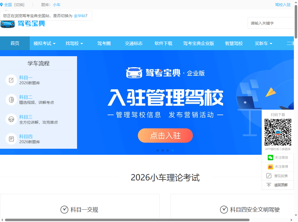Open 驾考宝典企业版 nav item
This screenshot has height=222, width=298.
click(199, 43)
